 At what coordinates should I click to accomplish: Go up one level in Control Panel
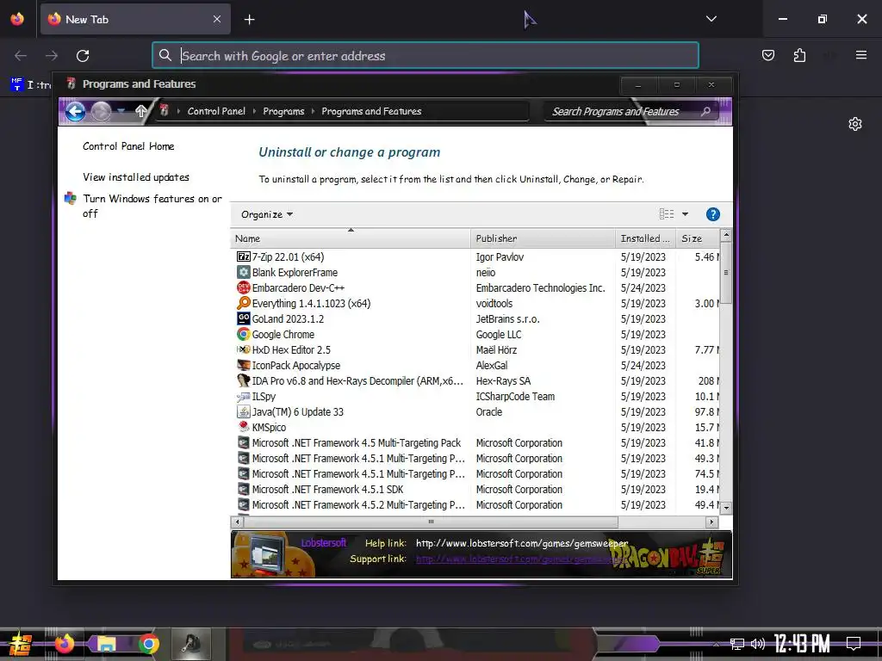[141, 111]
